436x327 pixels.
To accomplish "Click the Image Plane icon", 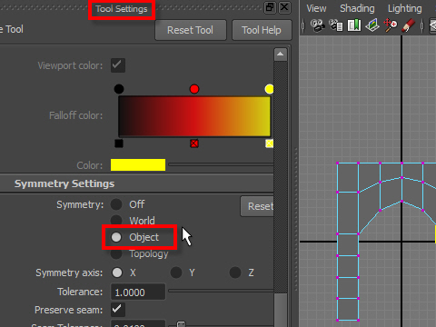I will pyautogui.click(x=372, y=25).
